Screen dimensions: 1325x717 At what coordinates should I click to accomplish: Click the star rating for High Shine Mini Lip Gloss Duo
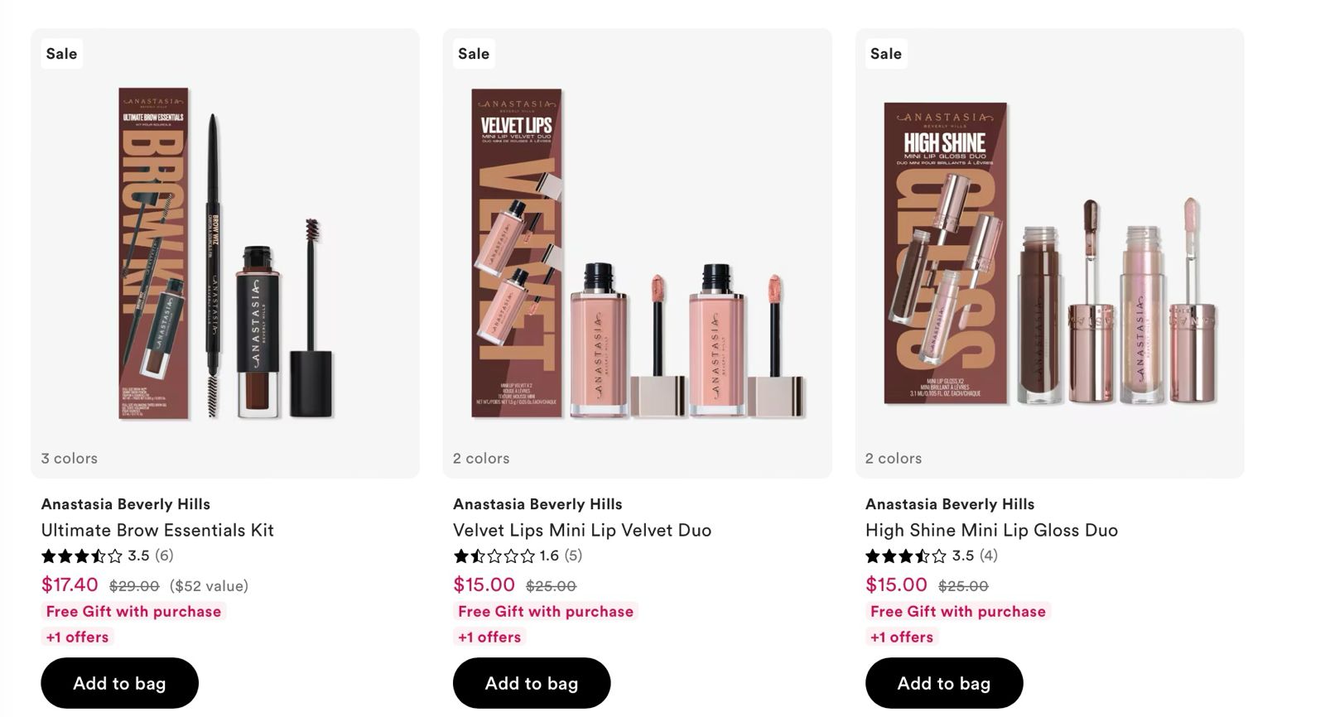click(x=905, y=556)
